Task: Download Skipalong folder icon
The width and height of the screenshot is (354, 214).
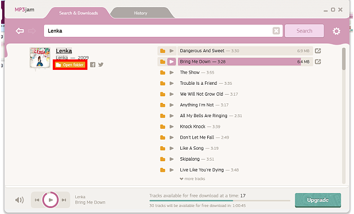Action: [163, 160]
